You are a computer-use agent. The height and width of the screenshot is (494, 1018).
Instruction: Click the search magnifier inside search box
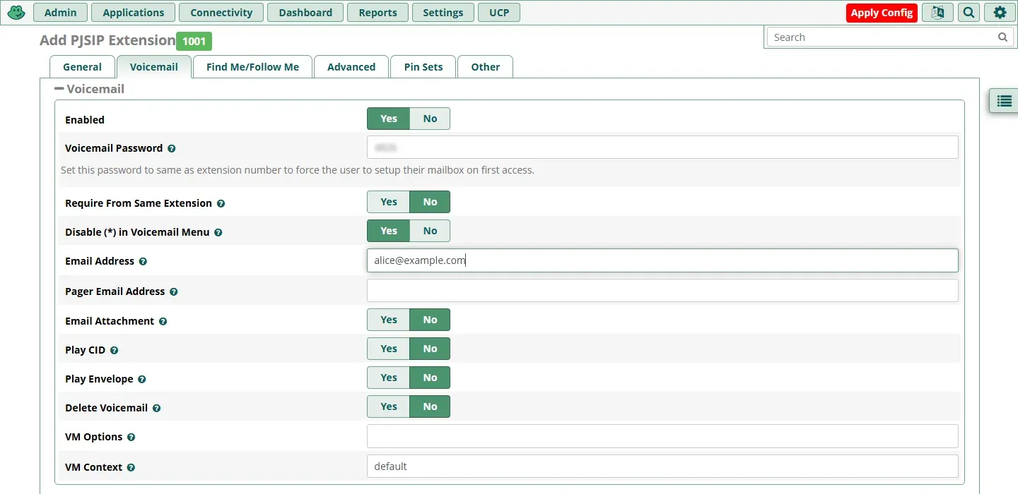point(1002,37)
